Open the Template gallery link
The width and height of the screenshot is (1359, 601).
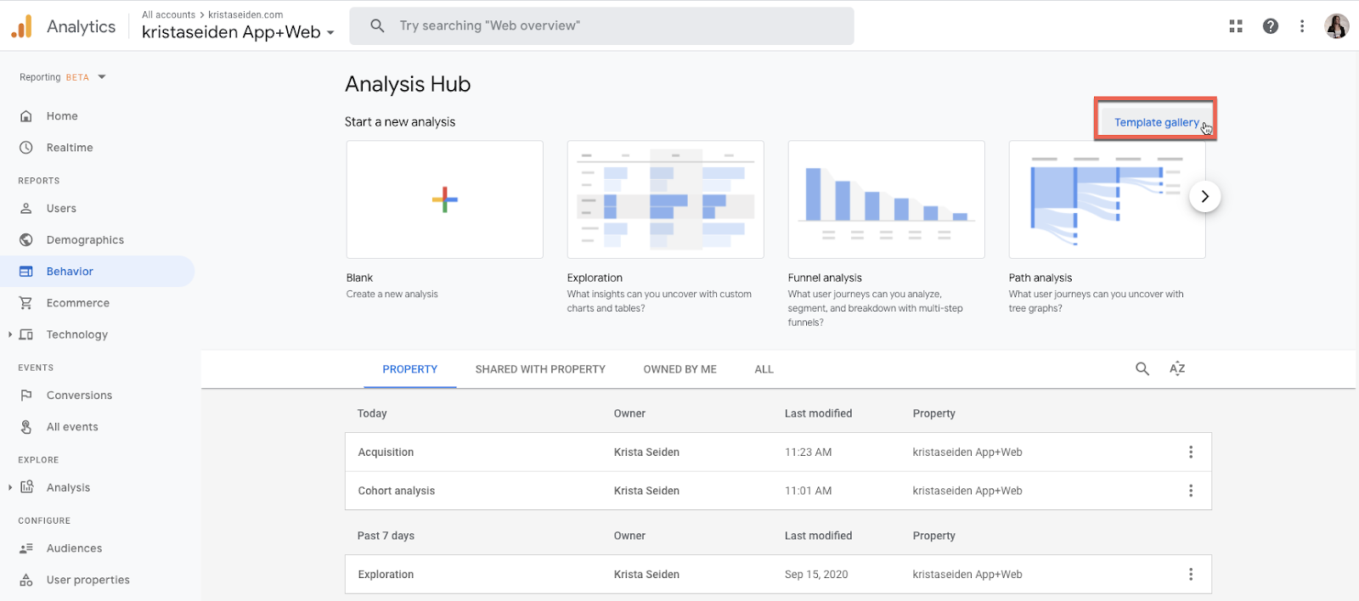pyautogui.click(x=1156, y=122)
